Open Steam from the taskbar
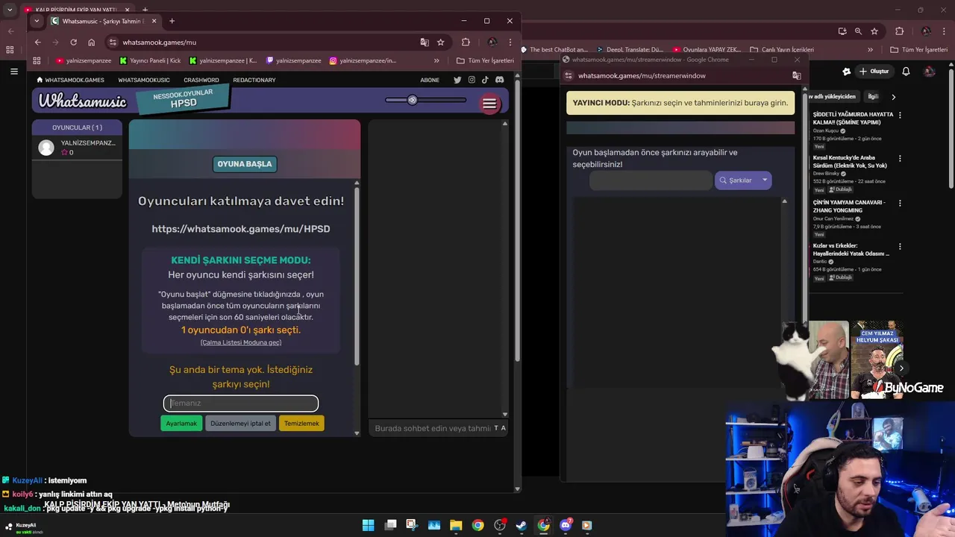Screen dimensions: 955x537 [522, 525]
